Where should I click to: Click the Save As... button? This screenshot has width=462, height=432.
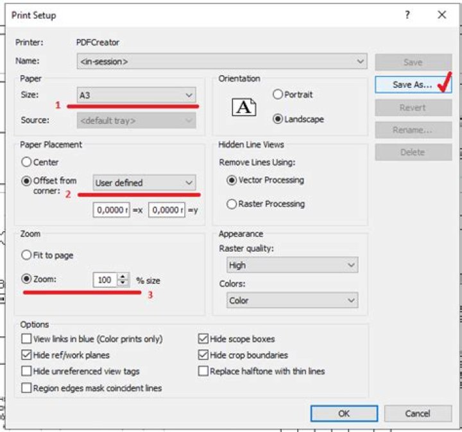click(413, 85)
